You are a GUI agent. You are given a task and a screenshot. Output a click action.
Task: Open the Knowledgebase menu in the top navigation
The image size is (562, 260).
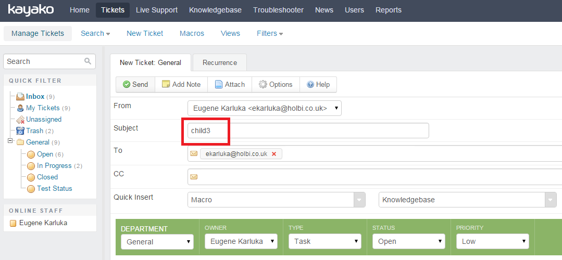point(216,10)
